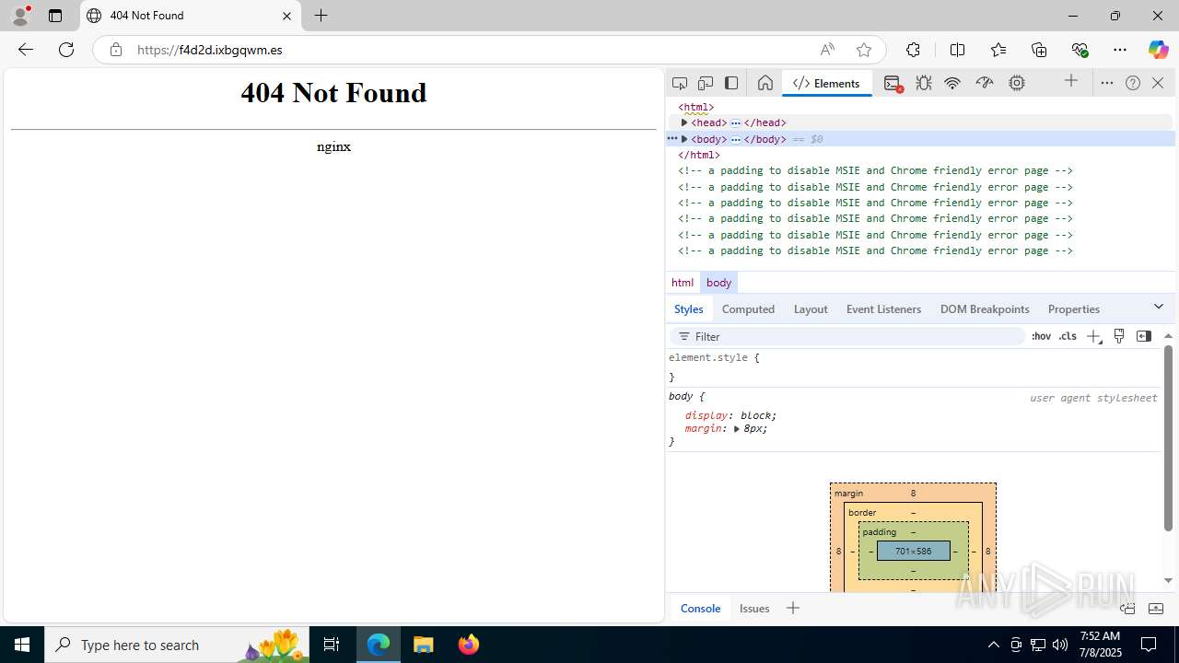
Task: Switch to the Layout tab
Action: 811,309
